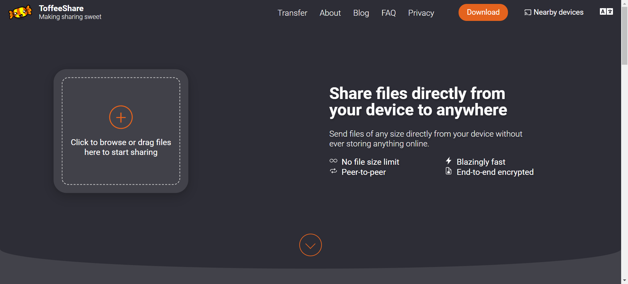The image size is (628, 284).
Task: Click the orange plus circle icon
Action: pyautogui.click(x=121, y=117)
